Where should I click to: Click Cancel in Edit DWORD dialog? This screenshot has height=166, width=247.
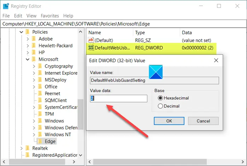pos(203,121)
